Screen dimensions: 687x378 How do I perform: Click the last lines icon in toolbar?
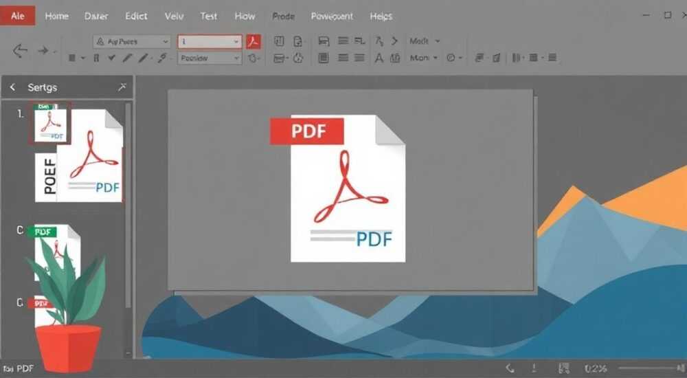(552, 58)
